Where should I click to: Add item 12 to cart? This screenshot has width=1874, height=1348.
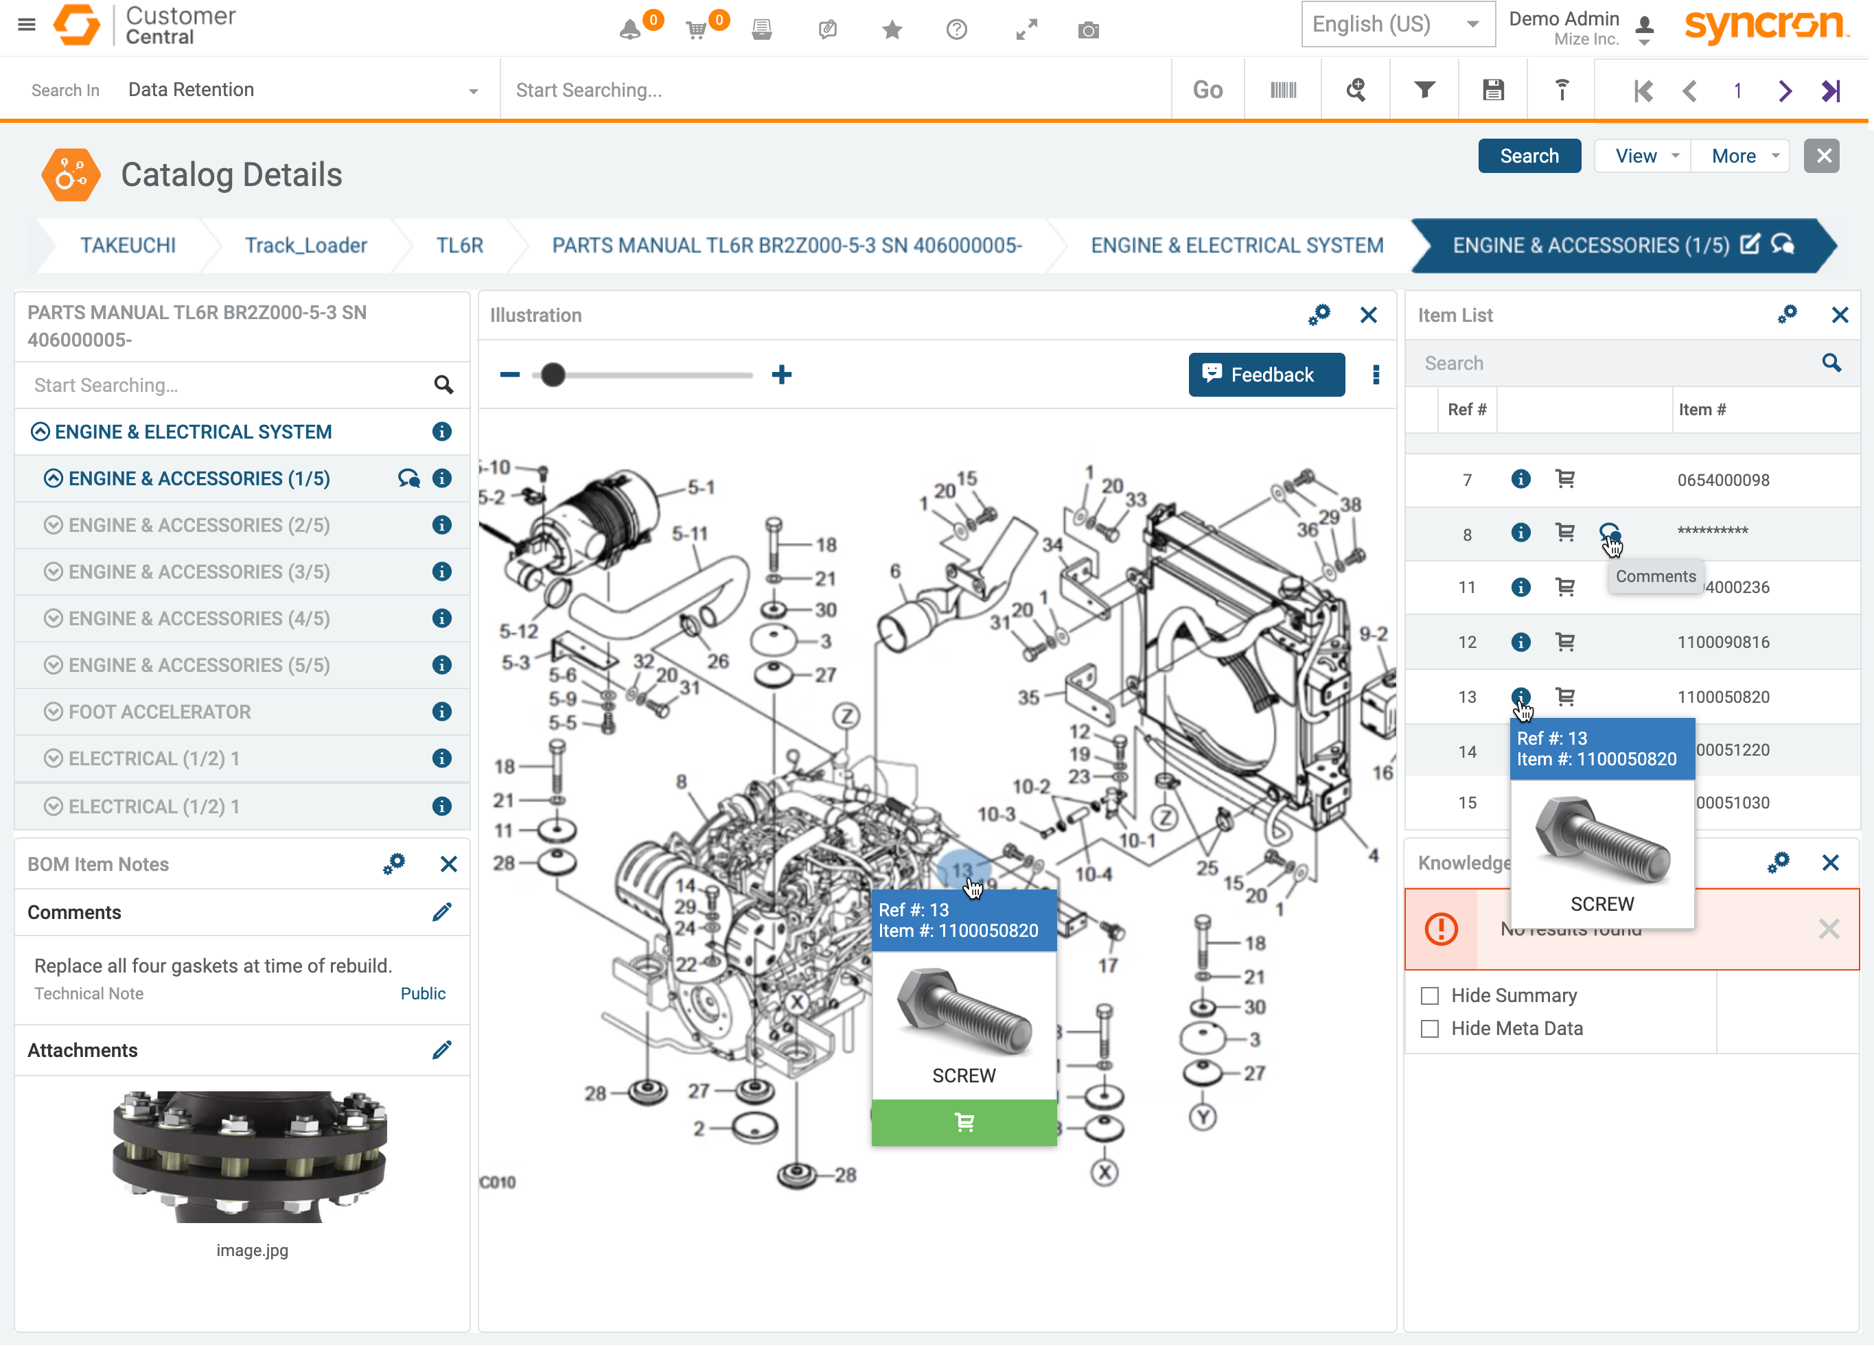coord(1564,642)
